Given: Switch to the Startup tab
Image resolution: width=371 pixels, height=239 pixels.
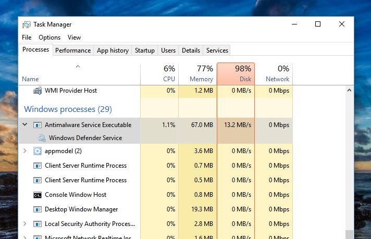Looking at the screenshot, I should (x=144, y=51).
